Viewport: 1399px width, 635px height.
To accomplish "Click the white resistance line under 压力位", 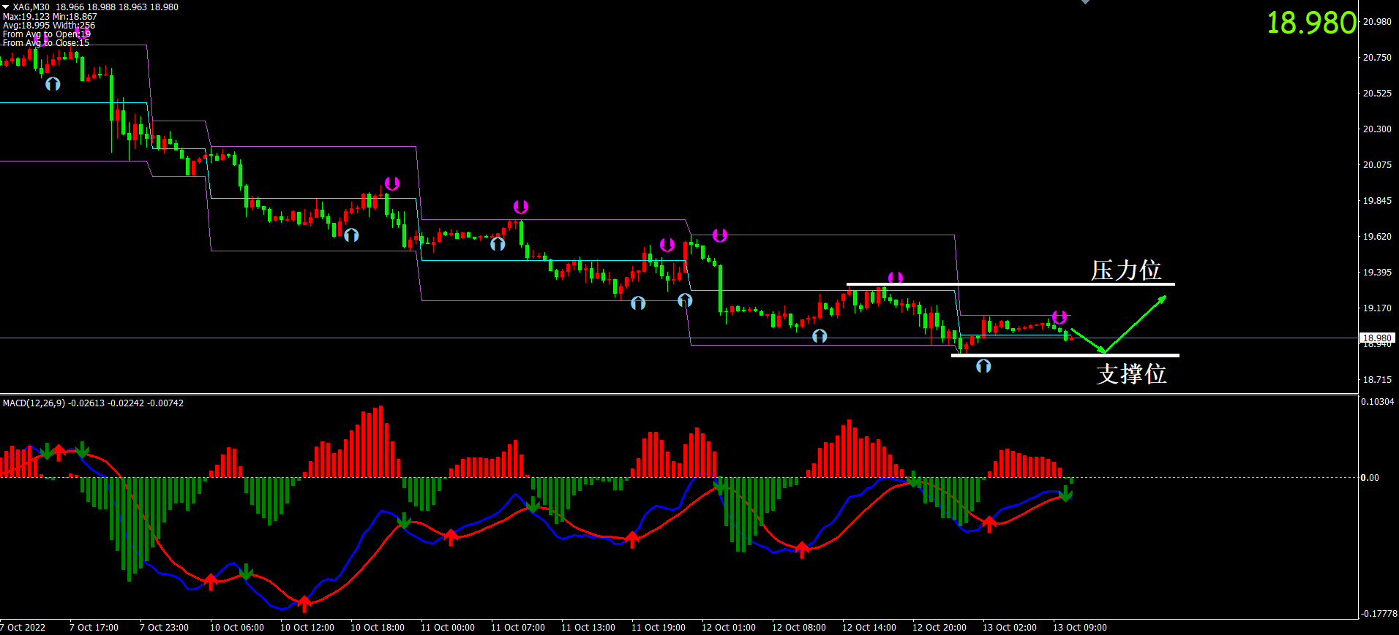I will pos(1010,284).
